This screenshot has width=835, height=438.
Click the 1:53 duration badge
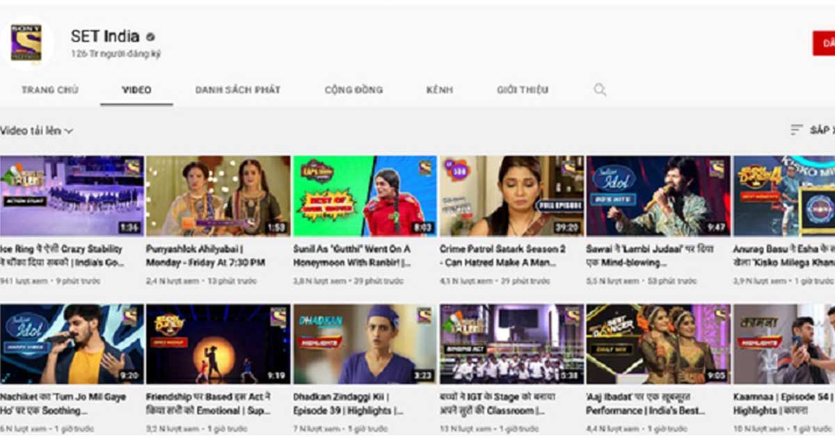pos(276,227)
